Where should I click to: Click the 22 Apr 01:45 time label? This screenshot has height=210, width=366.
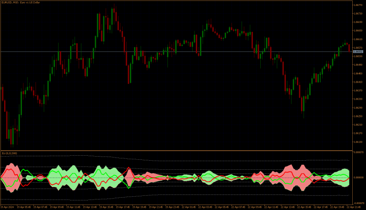pyautogui.click(x=189, y=207)
